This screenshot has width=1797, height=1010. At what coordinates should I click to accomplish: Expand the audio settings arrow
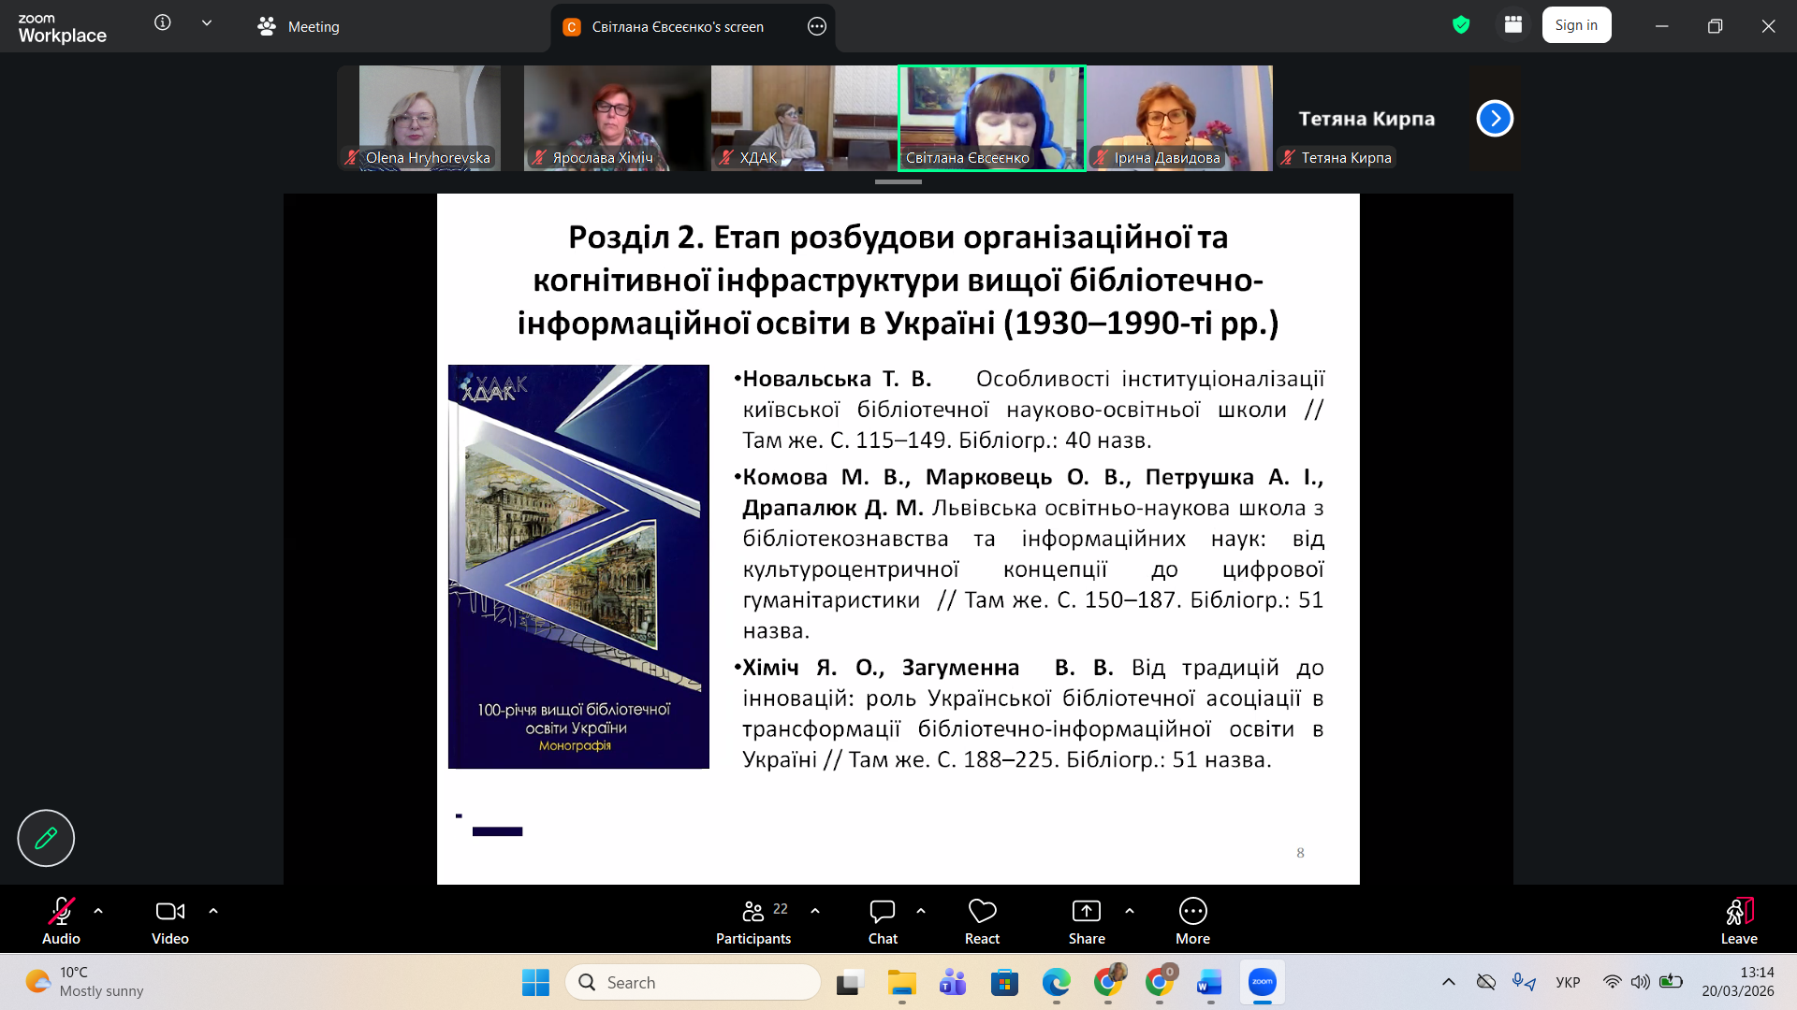click(x=98, y=910)
